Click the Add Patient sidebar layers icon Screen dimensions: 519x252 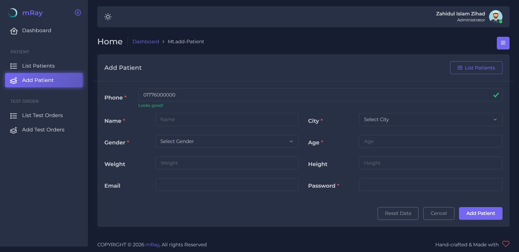[x=14, y=80]
